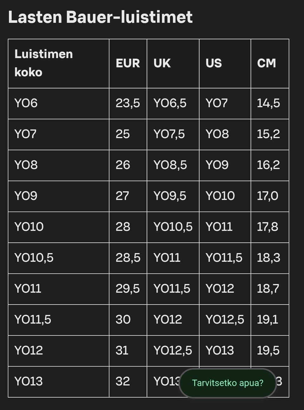
Task: Click the EUR column header
Action: coord(128,63)
